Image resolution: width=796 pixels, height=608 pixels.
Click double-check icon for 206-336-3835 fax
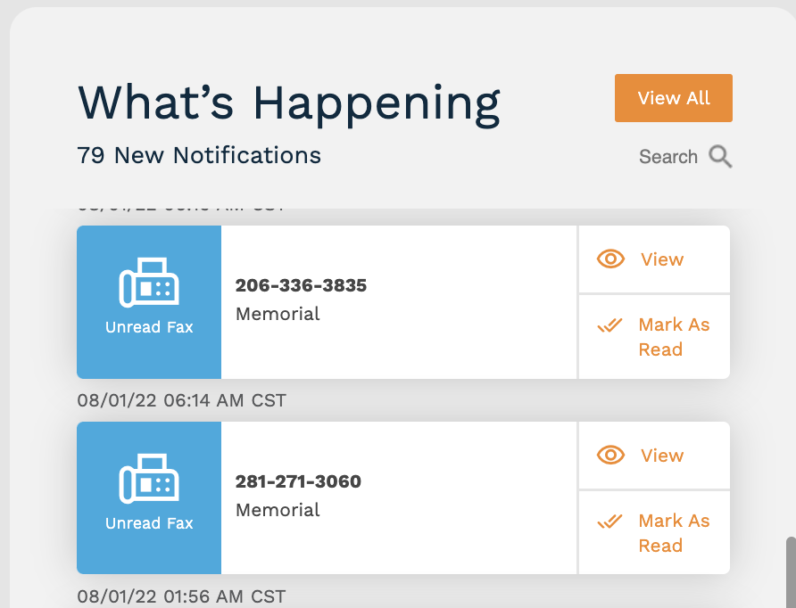609,325
